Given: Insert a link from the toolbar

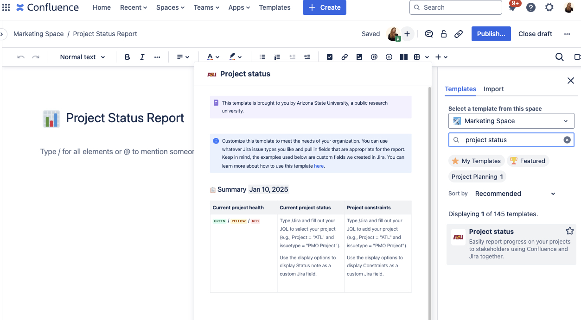Looking at the screenshot, I should (x=345, y=57).
